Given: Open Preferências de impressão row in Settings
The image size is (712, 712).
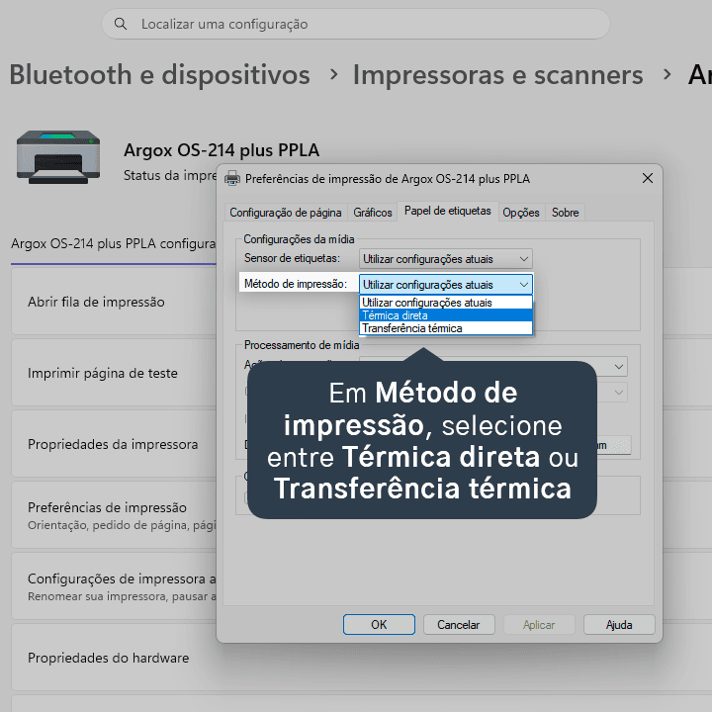Looking at the screenshot, I should [114, 515].
